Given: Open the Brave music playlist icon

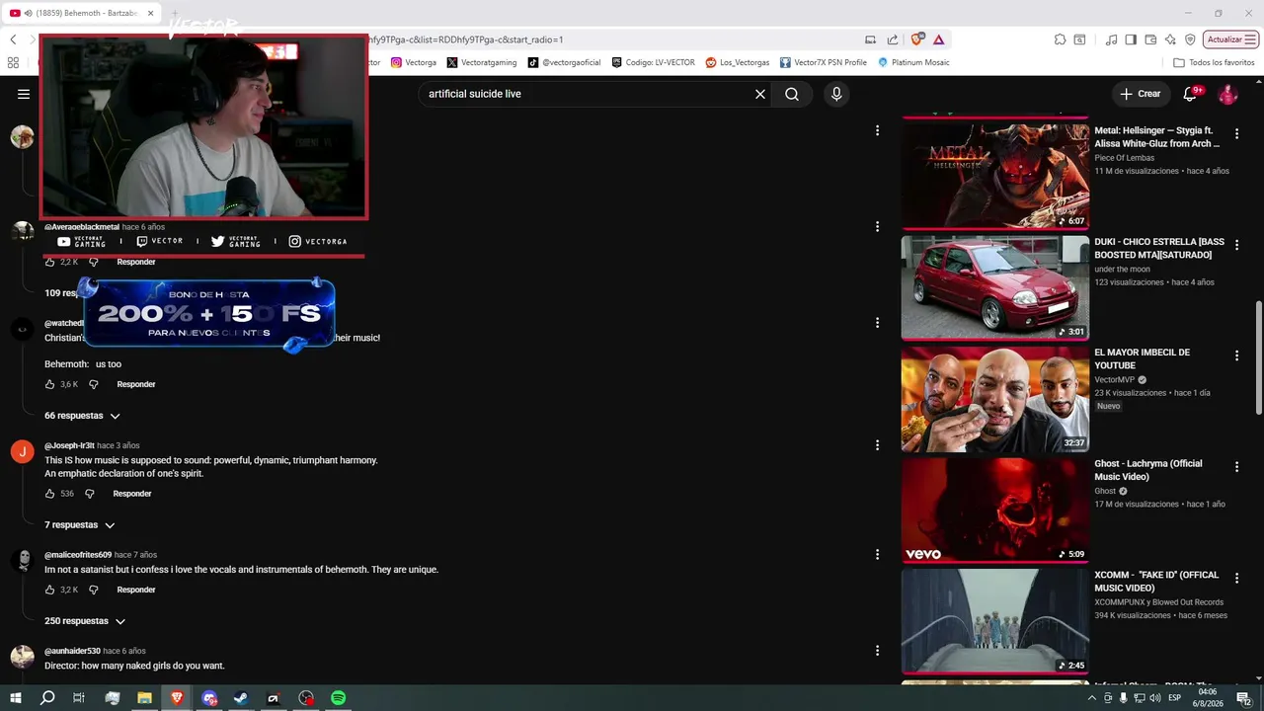Looking at the screenshot, I should click(x=1113, y=39).
